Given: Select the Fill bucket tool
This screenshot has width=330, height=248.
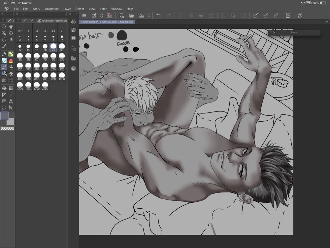Looking at the screenshot, I should pyautogui.click(x=4, y=88).
